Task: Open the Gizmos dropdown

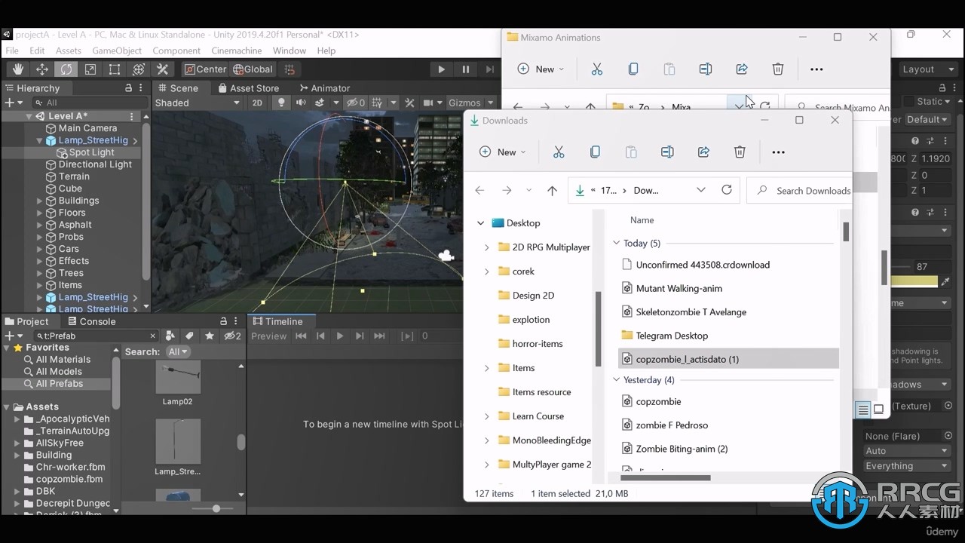Action: point(470,103)
